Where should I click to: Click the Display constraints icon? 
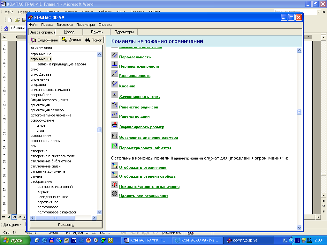click(x=115, y=166)
